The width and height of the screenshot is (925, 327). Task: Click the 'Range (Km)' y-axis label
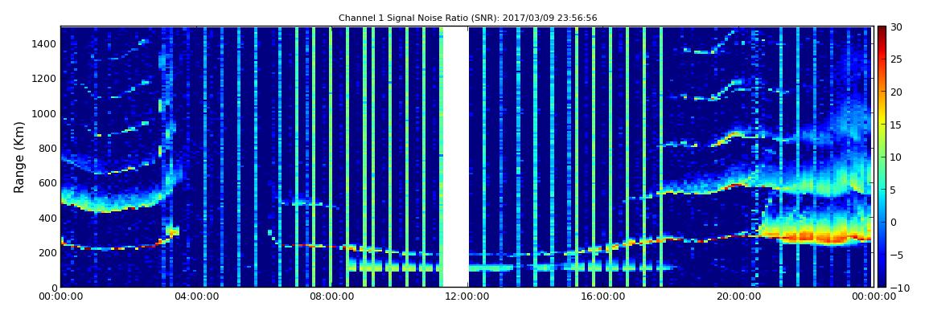click(x=19, y=157)
